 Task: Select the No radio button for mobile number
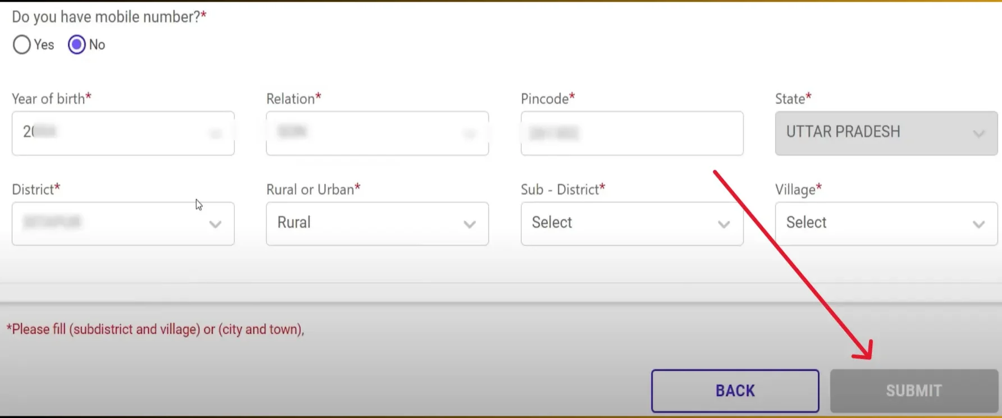pyautogui.click(x=77, y=45)
